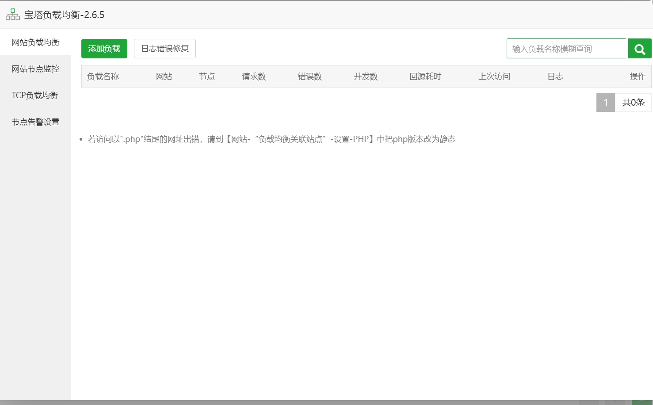Open the 网站节点监控 tab
Viewport: 653px width, 405px height.
click(35, 69)
